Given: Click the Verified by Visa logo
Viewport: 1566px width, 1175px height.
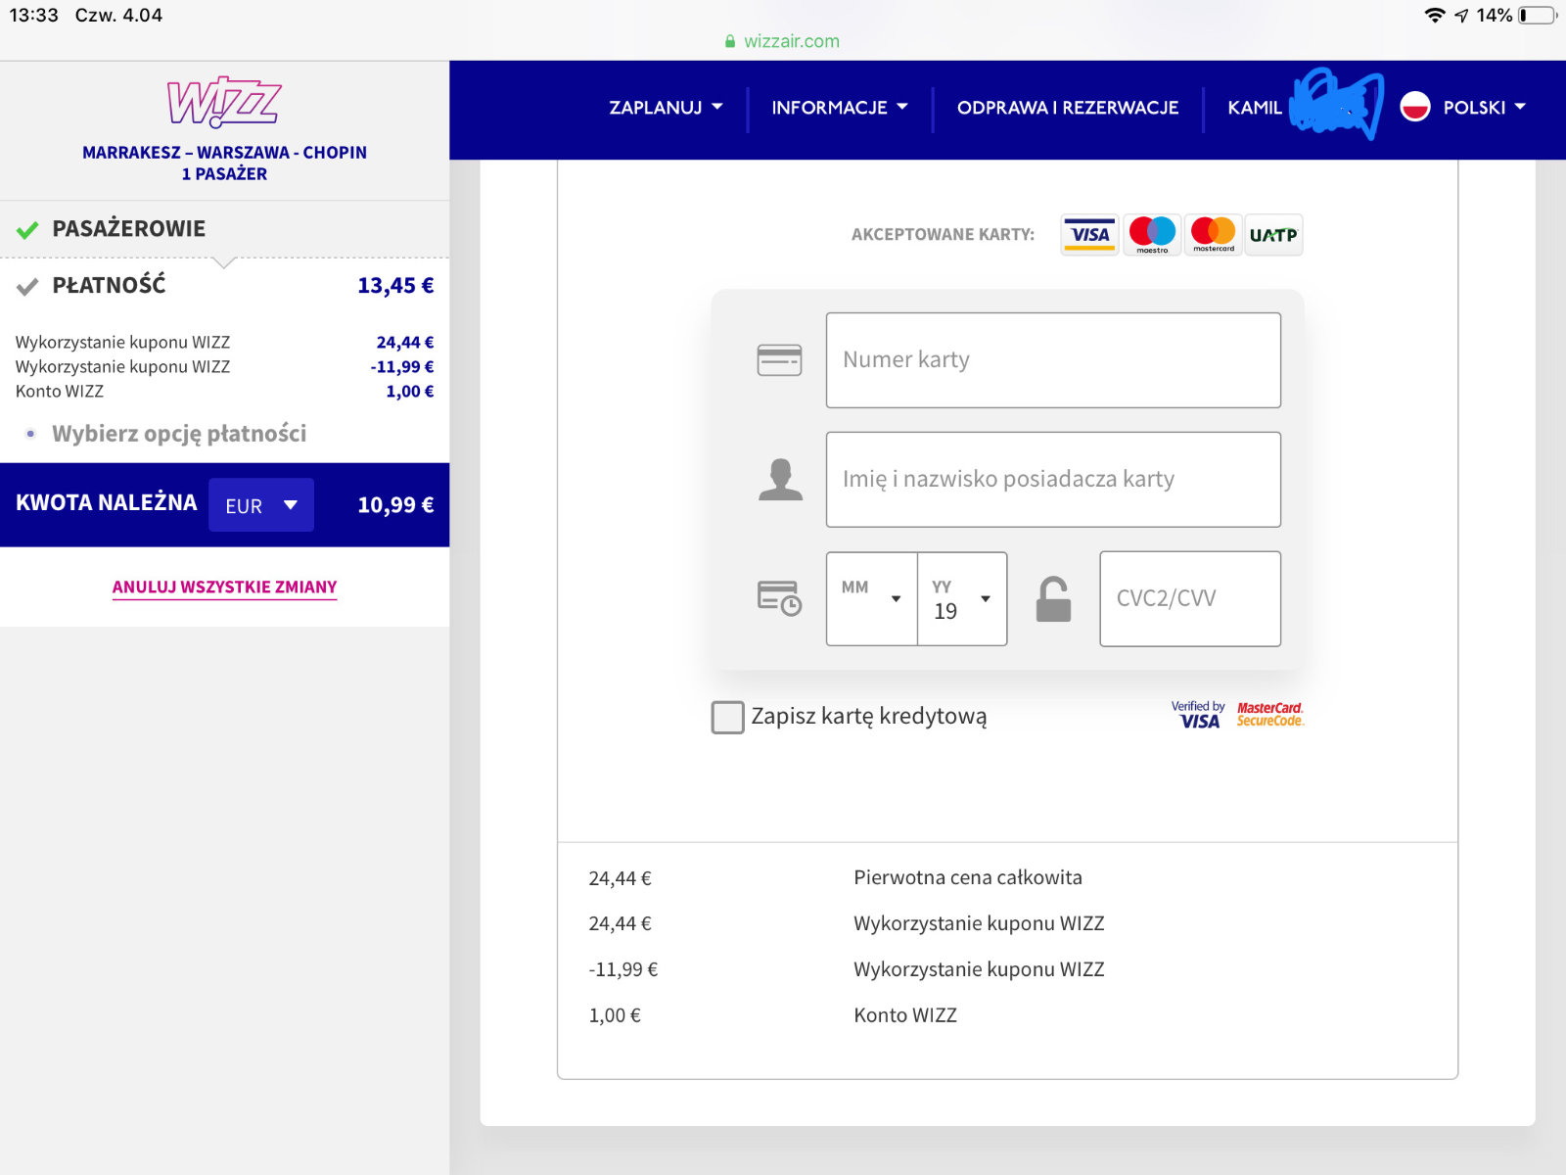Looking at the screenshot, I should point(1197,715).
